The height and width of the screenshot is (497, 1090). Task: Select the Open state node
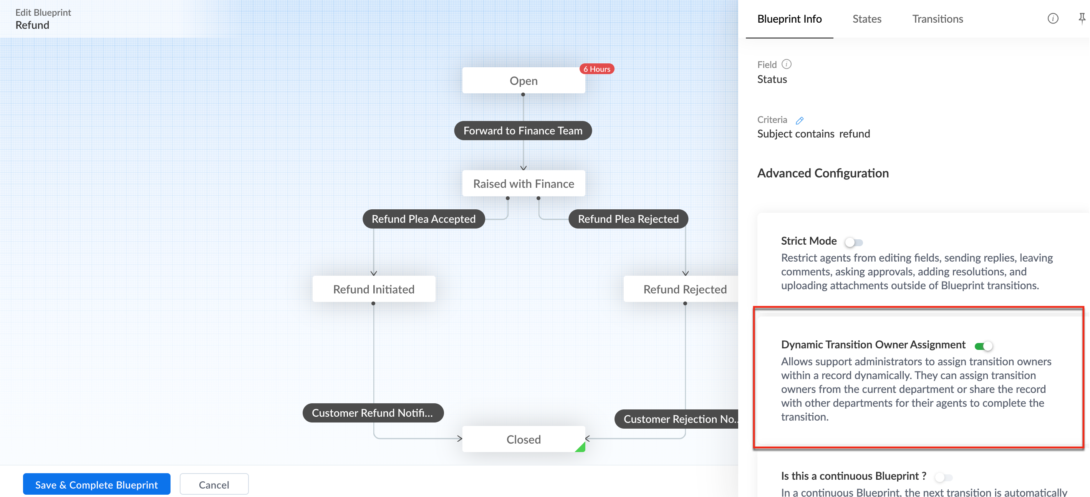click(x=523, y=80)
